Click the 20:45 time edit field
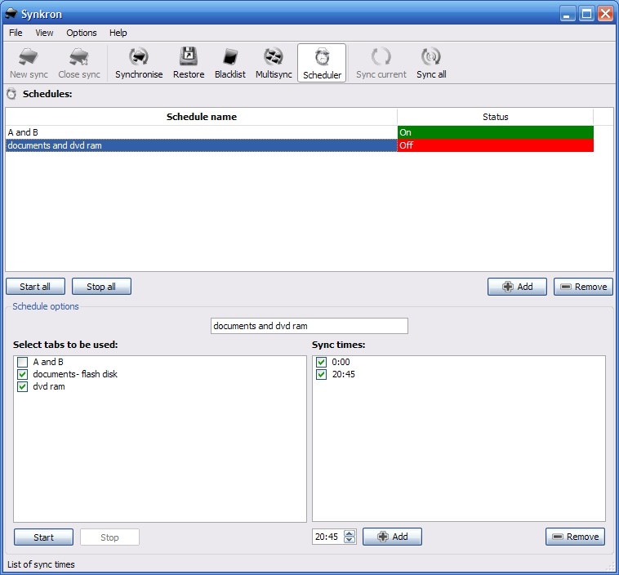619x575 pixels. tap(327, 537)
